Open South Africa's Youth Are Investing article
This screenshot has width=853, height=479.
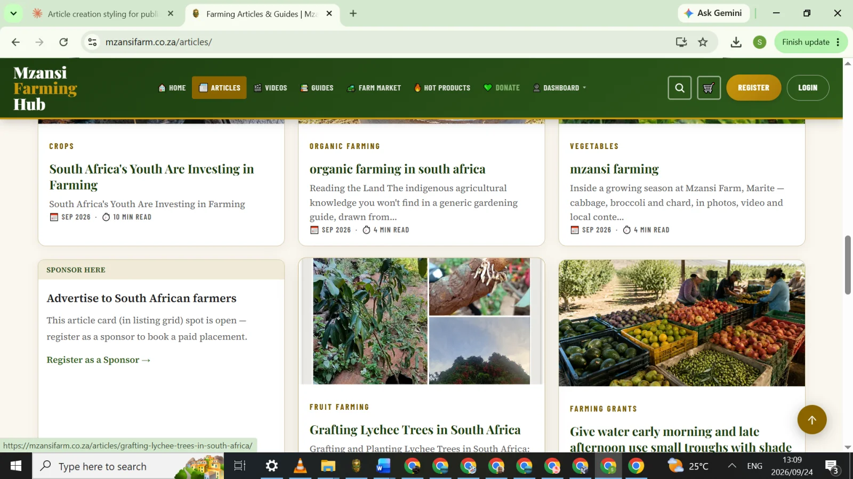[x=151, y=177]
